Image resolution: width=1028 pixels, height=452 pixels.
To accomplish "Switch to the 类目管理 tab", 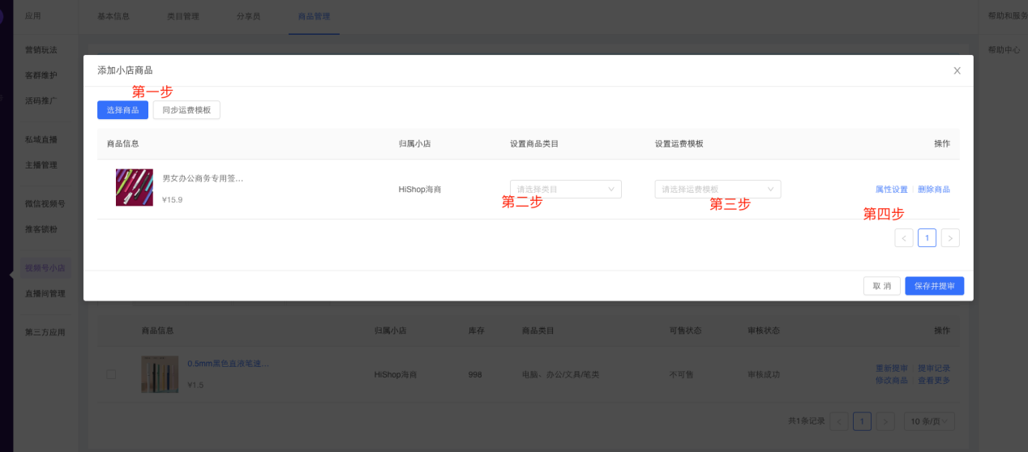I will pyautogui.click(x=182, y=16).
